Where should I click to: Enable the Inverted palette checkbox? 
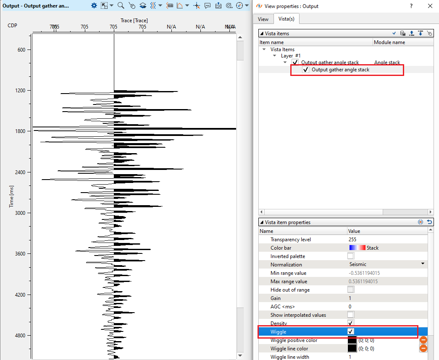pos(351,256)
